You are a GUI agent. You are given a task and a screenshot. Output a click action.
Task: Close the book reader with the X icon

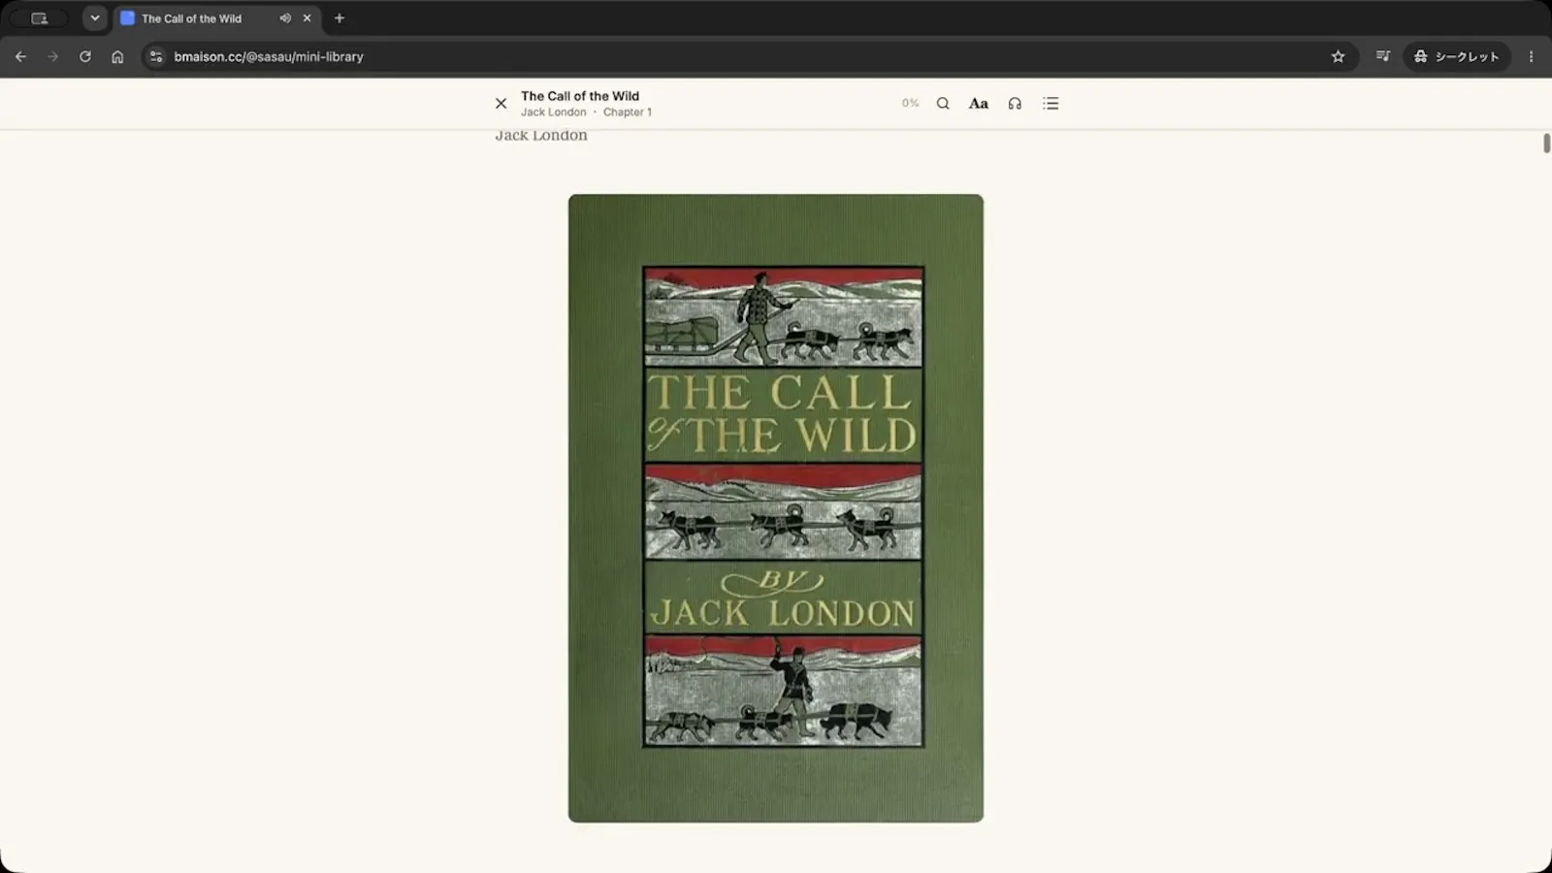coord(501,103)
